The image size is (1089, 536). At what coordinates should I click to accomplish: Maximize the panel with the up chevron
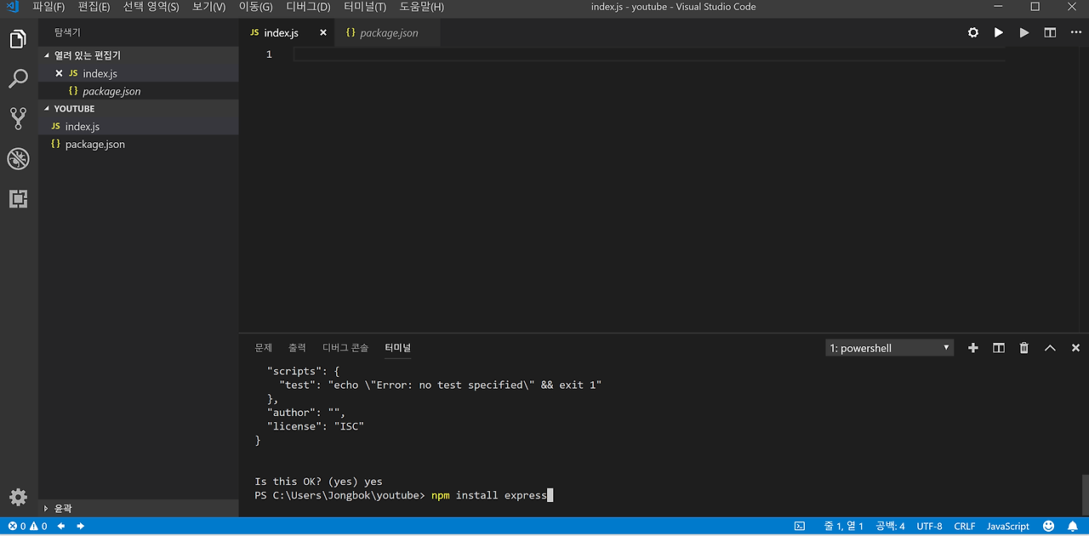1050,348
